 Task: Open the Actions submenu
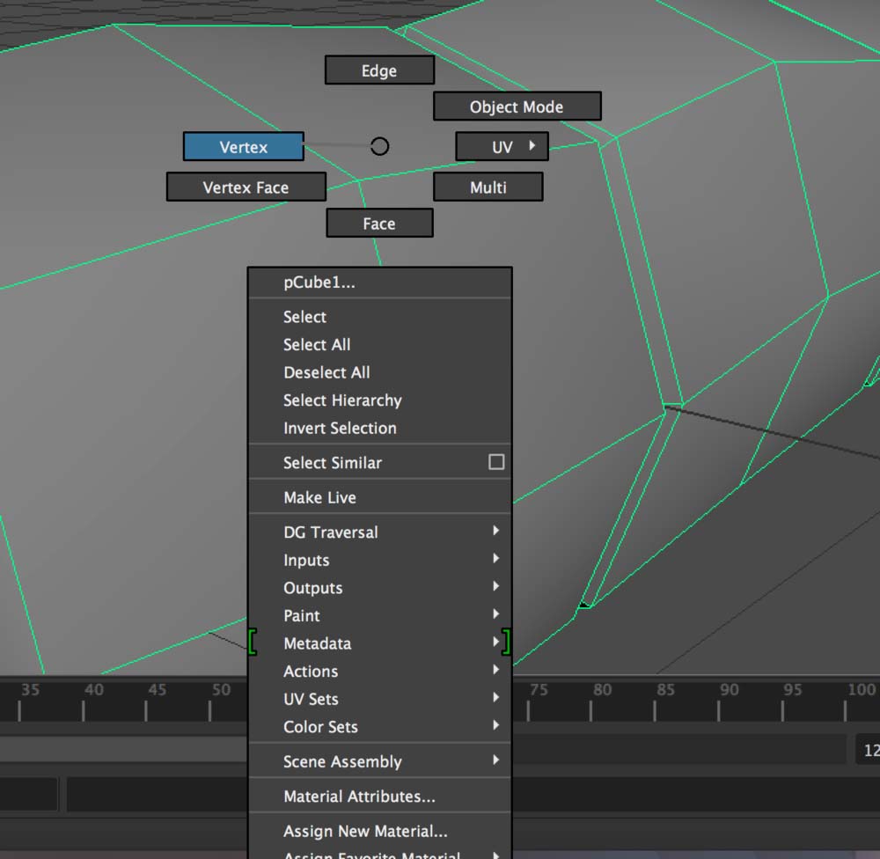point(380,671)
